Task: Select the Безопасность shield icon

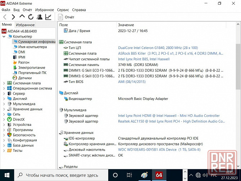Action: click(x=9, y=135)
